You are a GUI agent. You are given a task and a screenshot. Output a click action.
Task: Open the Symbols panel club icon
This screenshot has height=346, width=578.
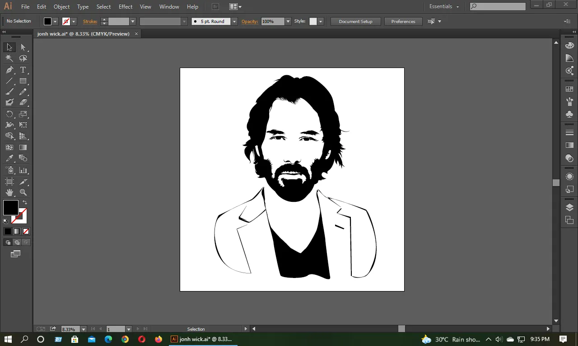point(569,114)
